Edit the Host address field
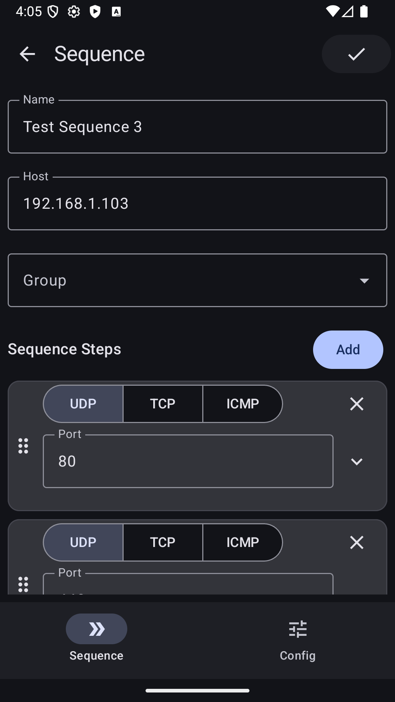 [x=197, y=204]
